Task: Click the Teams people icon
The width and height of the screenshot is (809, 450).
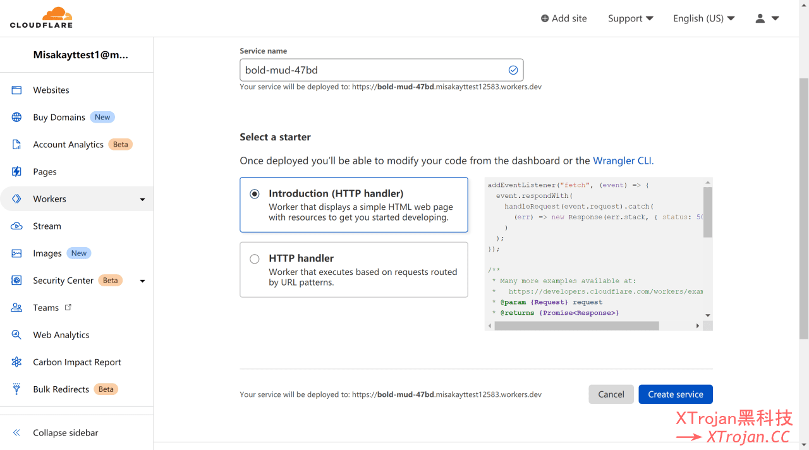Action: (x=17, y=308)
